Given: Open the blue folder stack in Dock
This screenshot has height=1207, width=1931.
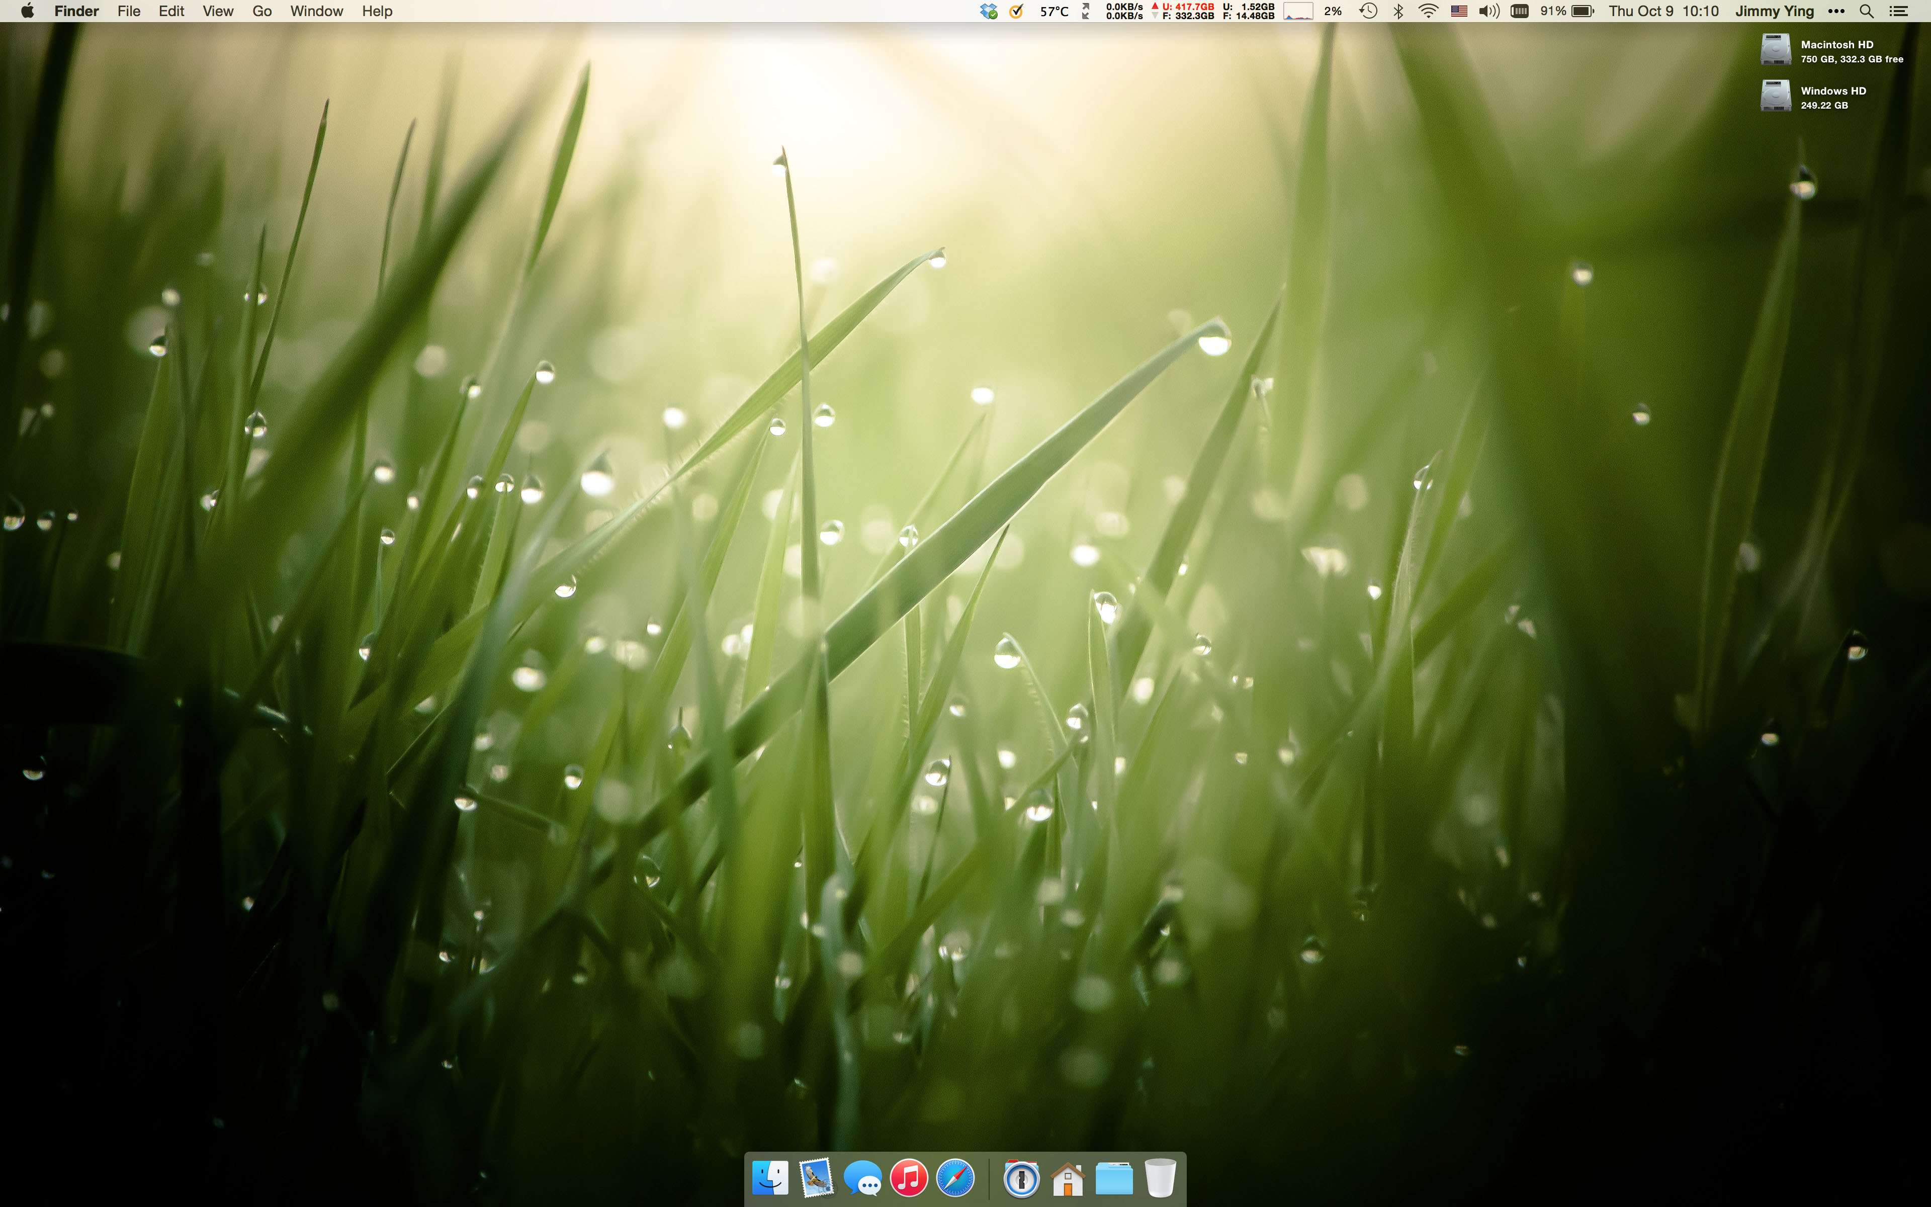Looking at the screenshot, I should 1114,1178.
